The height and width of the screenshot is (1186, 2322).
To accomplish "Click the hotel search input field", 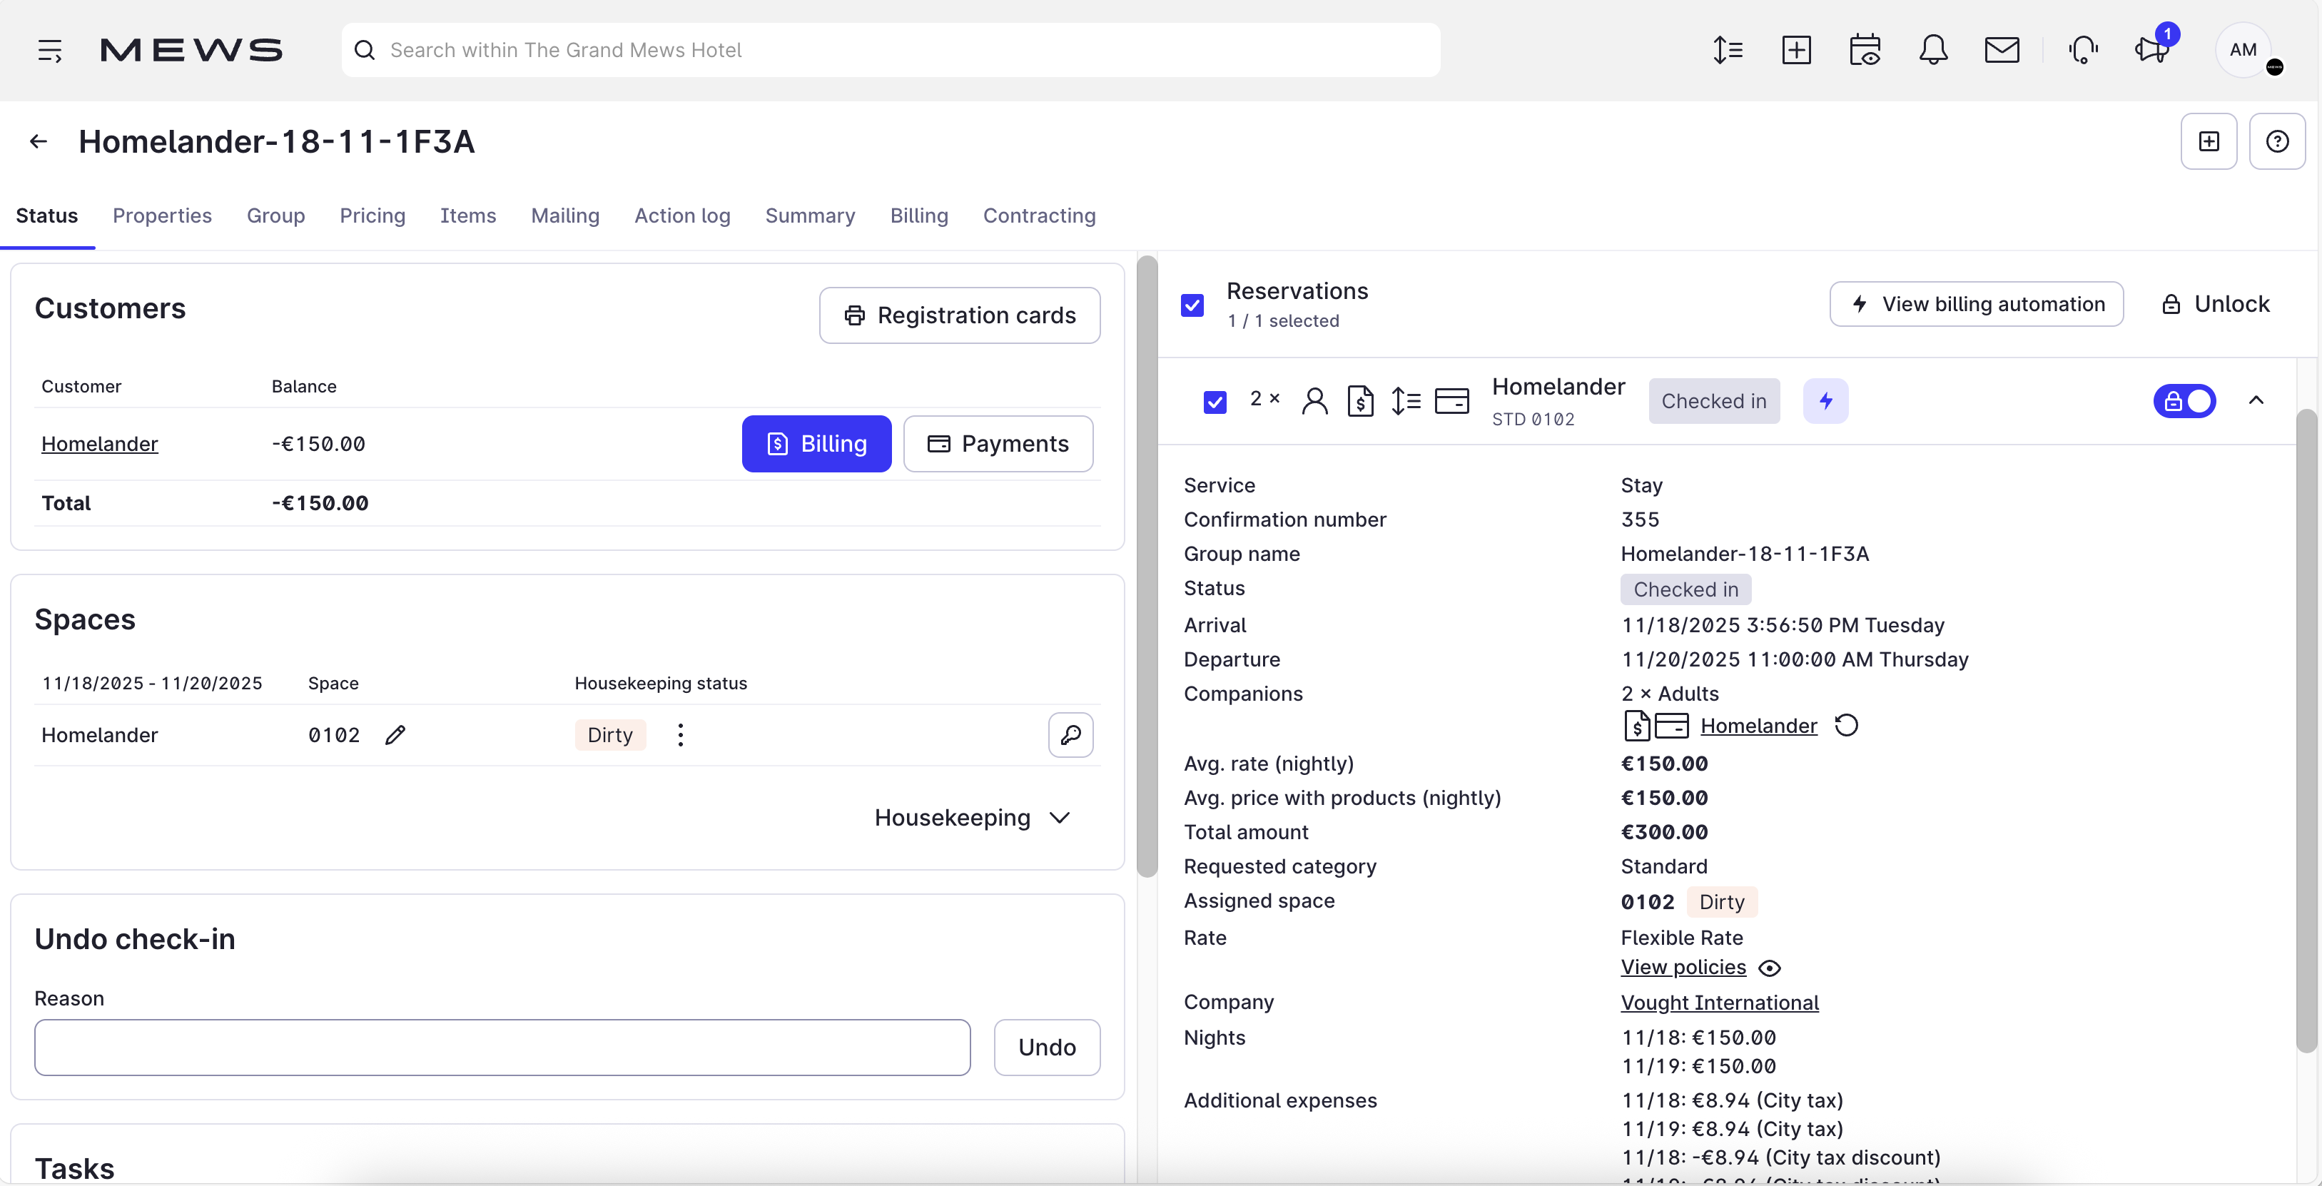I will (x=891, y=51).
